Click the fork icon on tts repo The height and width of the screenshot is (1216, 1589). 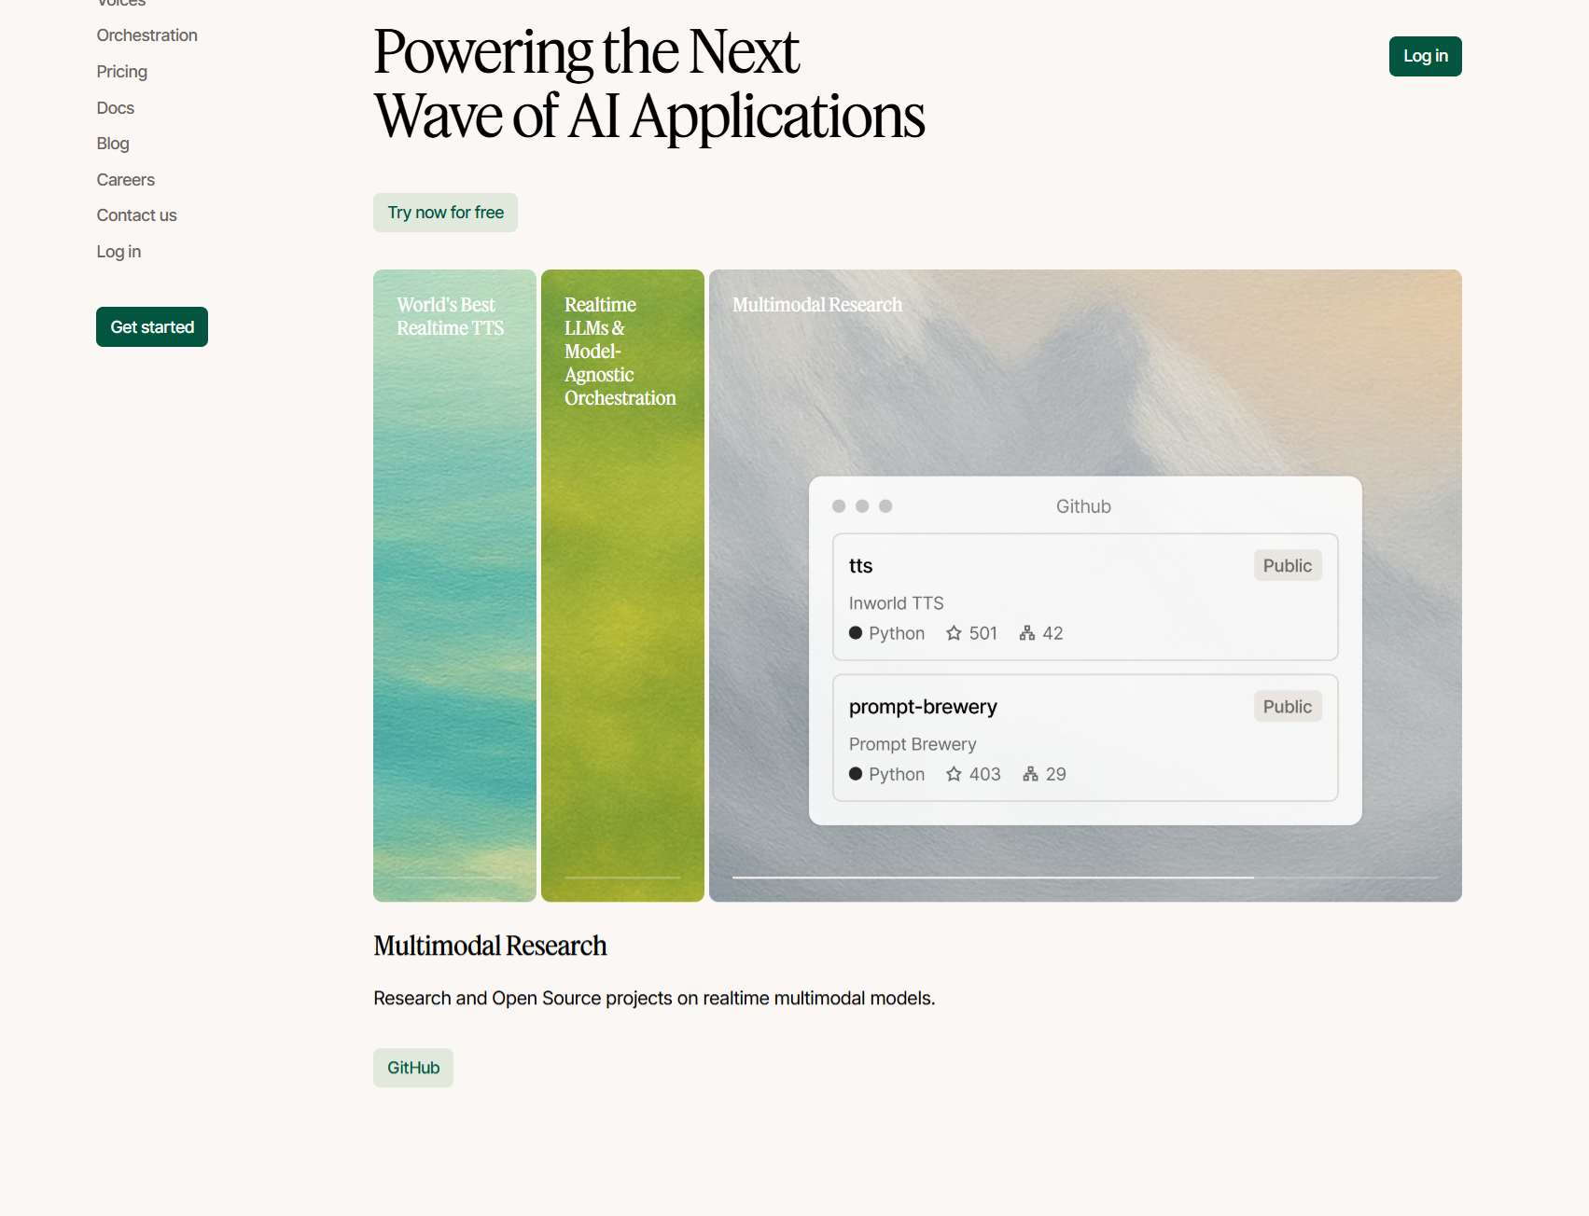tap(1027, 633)
